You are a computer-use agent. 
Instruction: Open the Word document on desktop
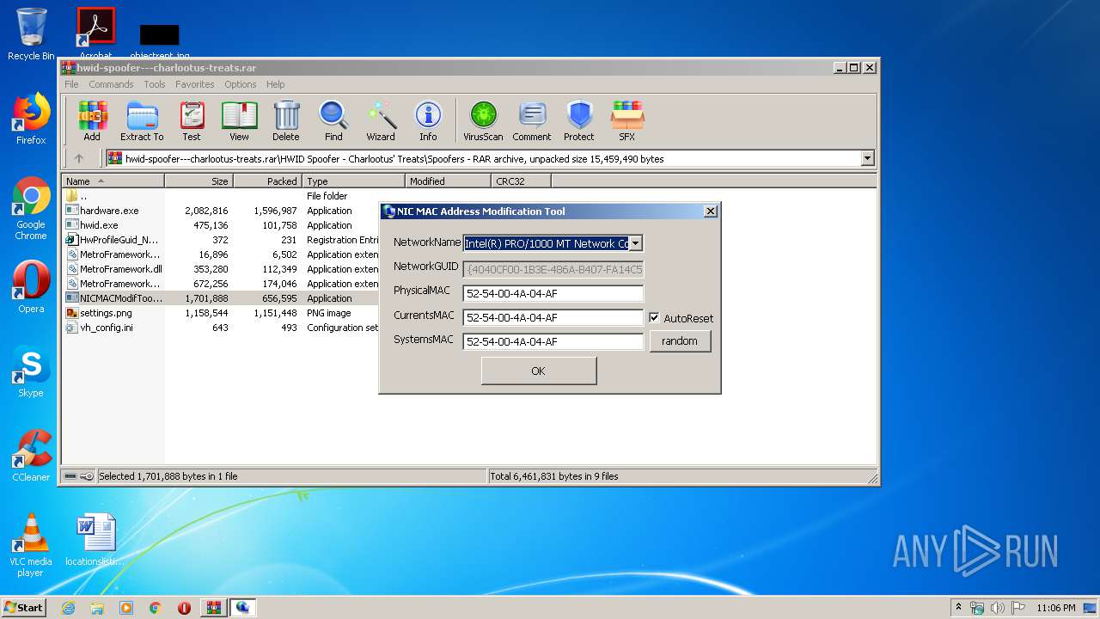point(95,540)
